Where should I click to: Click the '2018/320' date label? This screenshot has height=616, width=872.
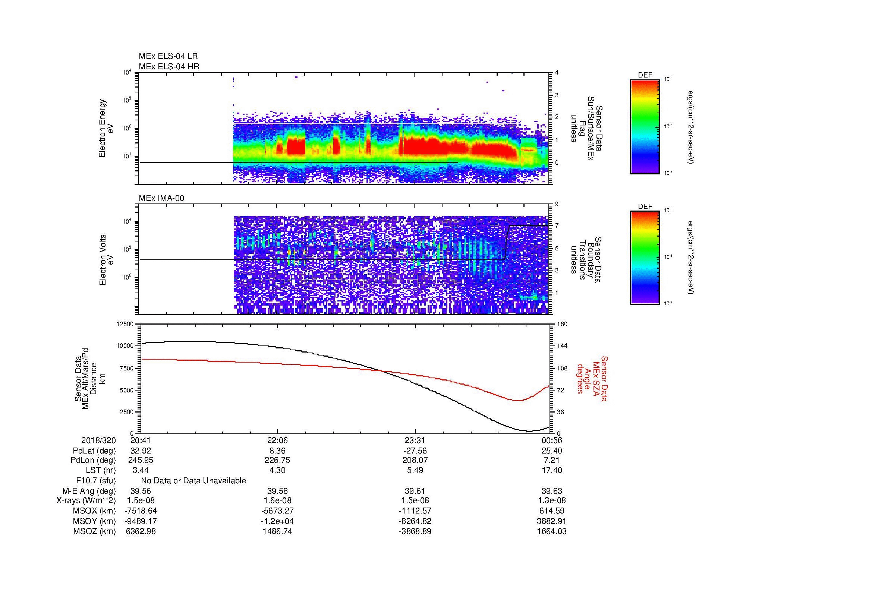click(98, 440)
